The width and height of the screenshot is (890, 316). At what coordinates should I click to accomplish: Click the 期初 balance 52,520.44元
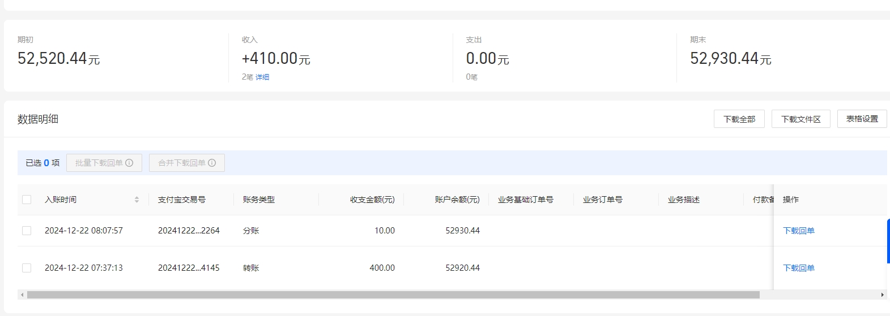pyautogui.click(x=59, y=58)
